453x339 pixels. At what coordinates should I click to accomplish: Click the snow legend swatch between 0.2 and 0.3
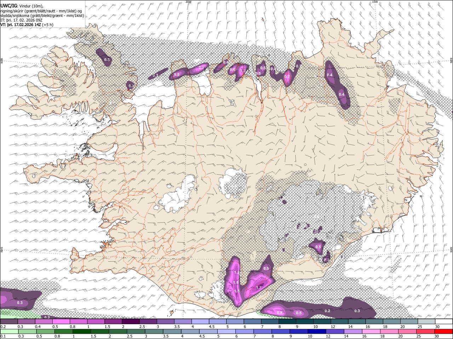click(9, 322)
